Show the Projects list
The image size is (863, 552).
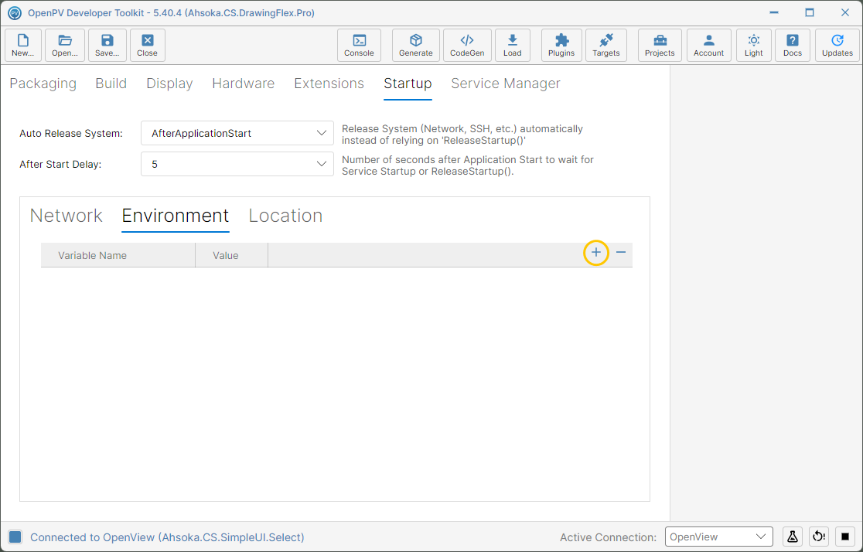(660, 45)
